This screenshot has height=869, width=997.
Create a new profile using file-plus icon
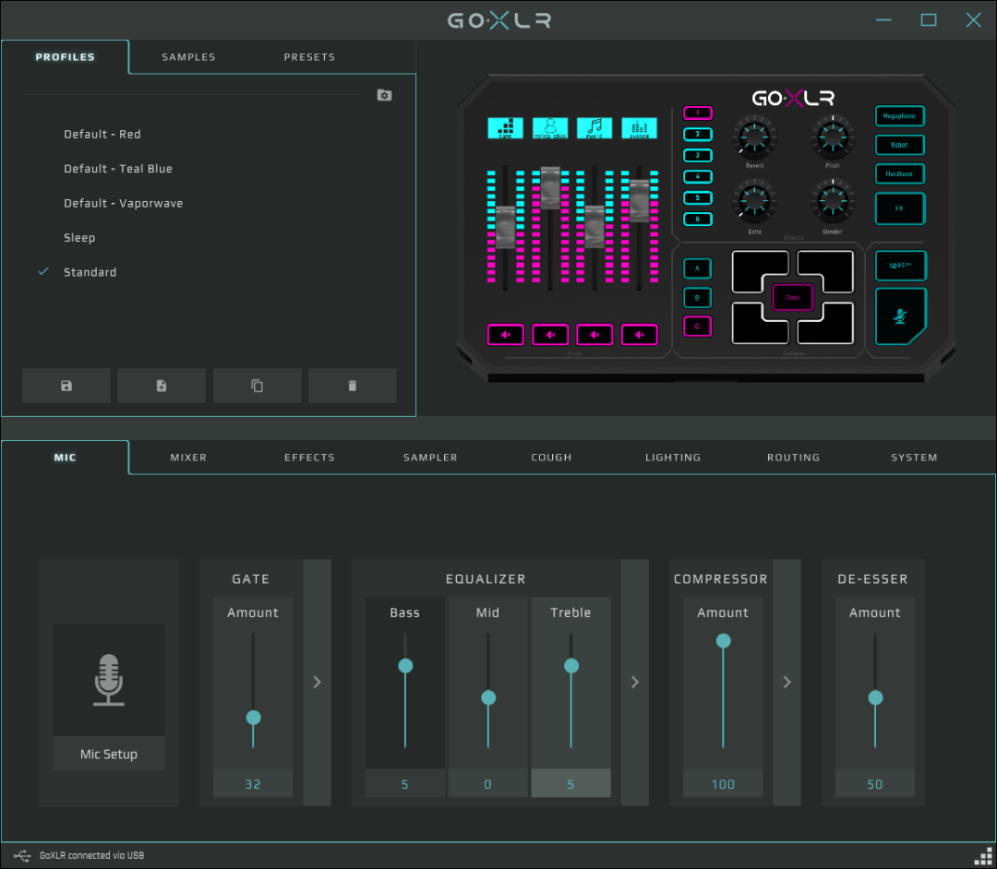point(162,386)
